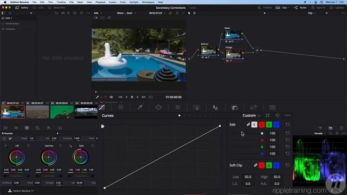Open the Magic Mask palette
This screenshot has width=347, height=195.
click(196, 107)
